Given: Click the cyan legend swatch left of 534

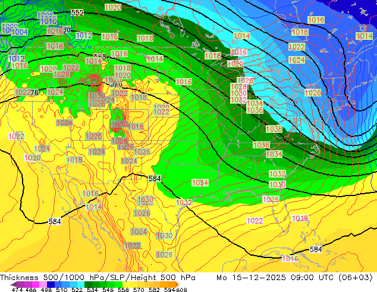Looking at the screenshot, I should click(x=81, y=284).
